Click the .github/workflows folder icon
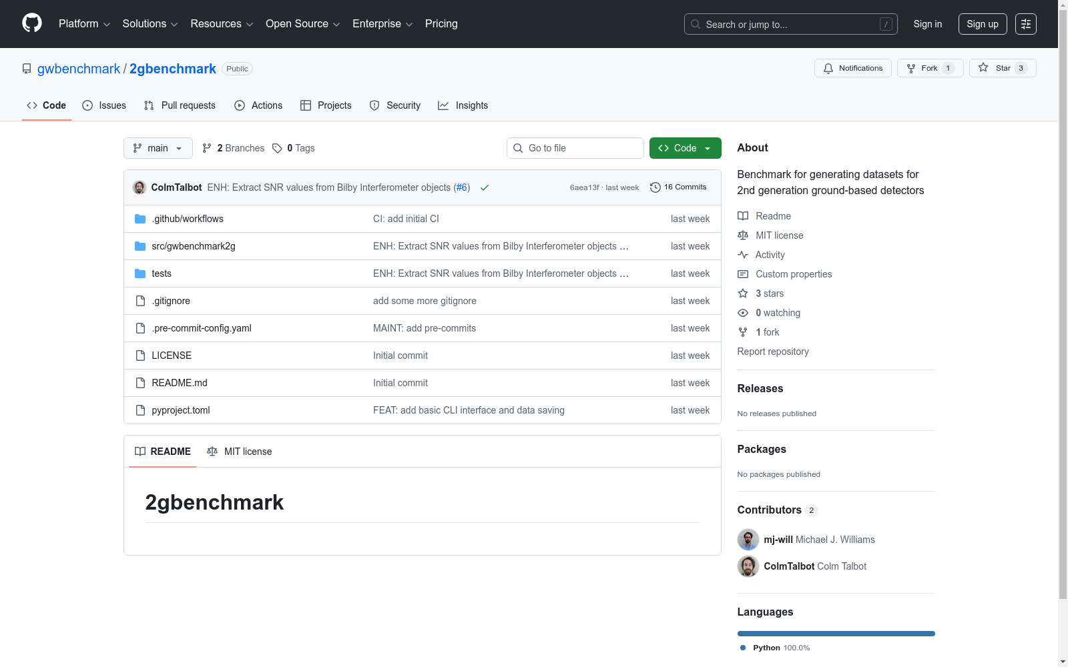The width and height of the screenshot is (1068, 667). click(x=140, y=219)
